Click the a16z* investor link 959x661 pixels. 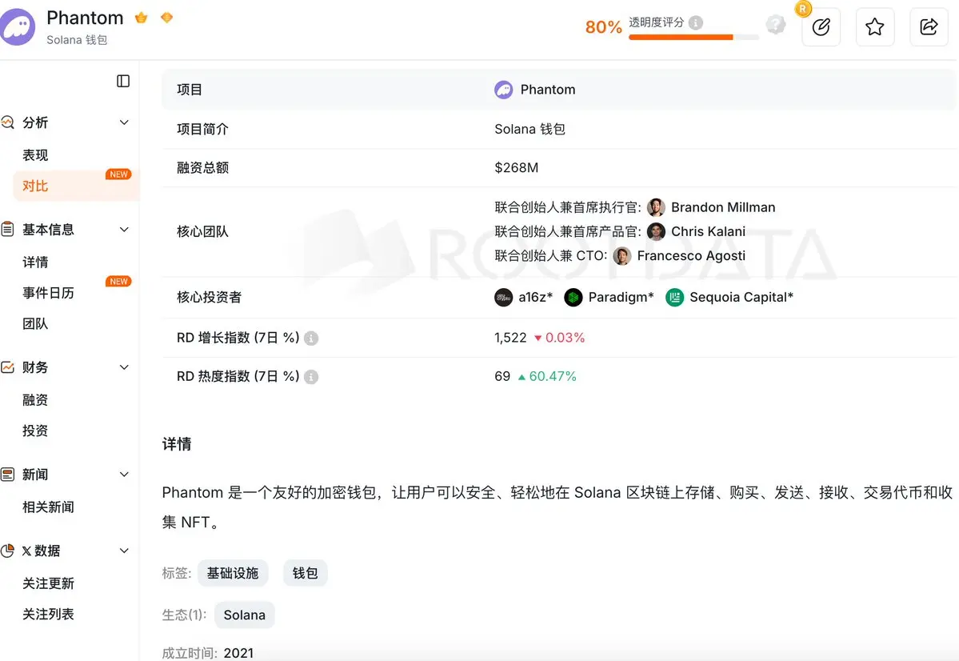(535, 298)
